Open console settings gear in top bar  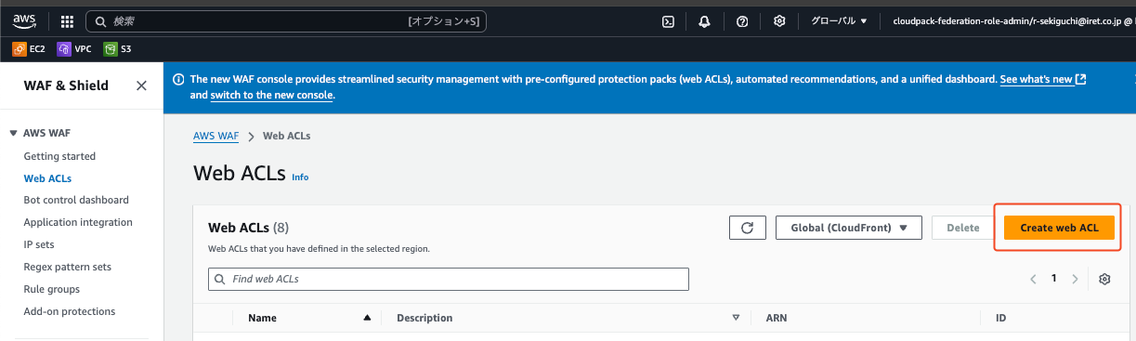pyautogui.click(x=779, y=20)
